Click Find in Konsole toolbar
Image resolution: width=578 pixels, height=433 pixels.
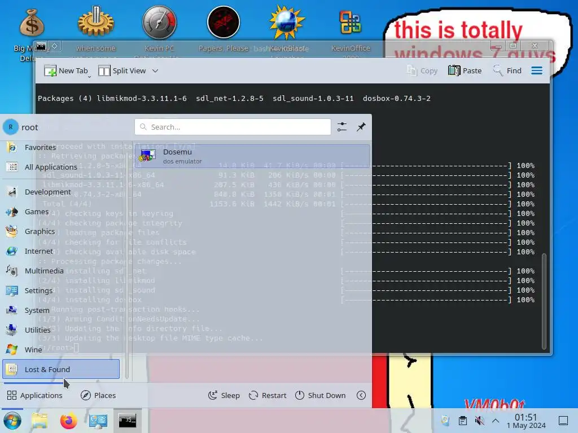(x=507, y=70)
